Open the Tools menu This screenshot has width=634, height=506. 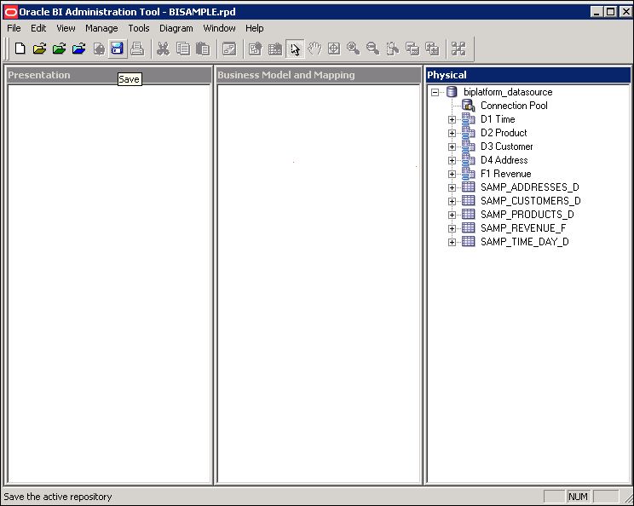tap(139, 28)
